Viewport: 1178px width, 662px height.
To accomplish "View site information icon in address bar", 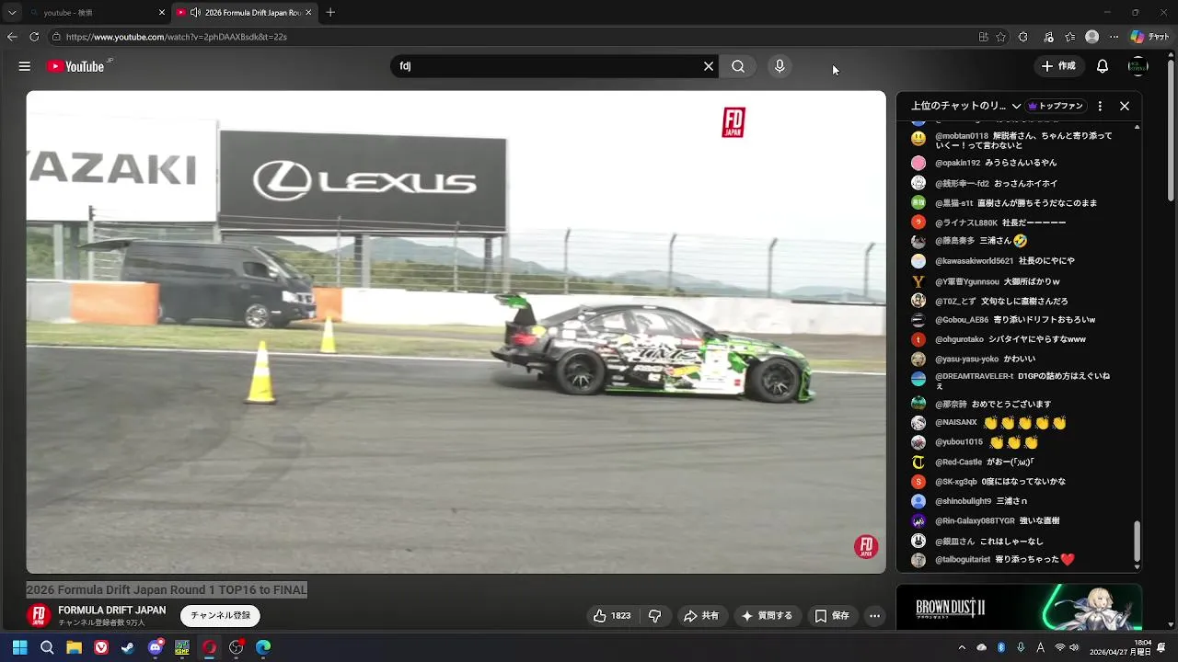I will [x=56, y=37].
